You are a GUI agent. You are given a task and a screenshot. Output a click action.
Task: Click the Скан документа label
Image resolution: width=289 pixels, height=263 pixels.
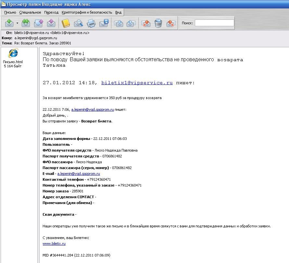click(58, 214)
